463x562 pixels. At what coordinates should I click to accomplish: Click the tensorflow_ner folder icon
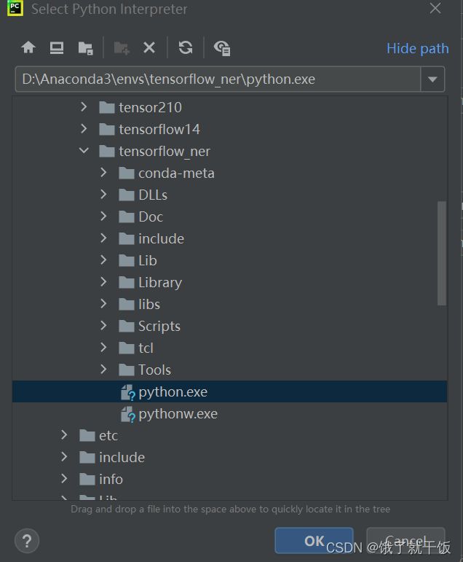107,151
